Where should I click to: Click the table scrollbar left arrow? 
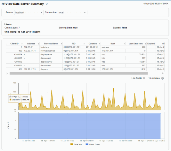8,73
